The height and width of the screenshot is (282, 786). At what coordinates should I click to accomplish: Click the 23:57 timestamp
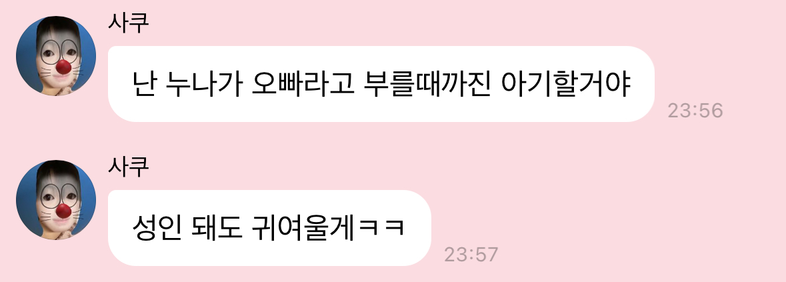tap(471, 255)
